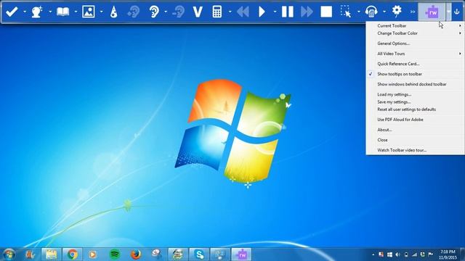Select Reset all user settings to defaults
The width and height of the screenshot is (465, 261).
pos(415,109)
